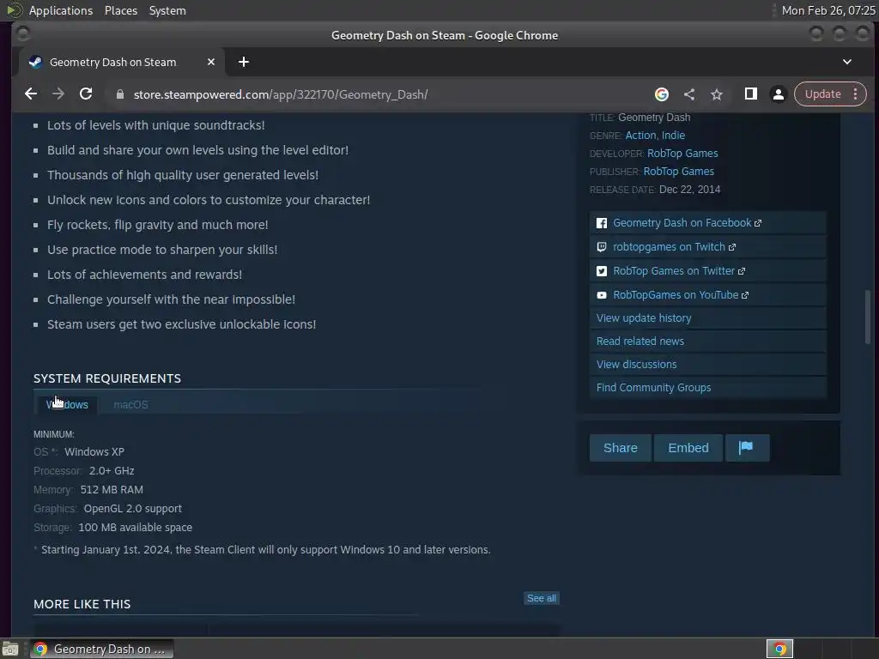Open the Twitter icon beside RobTop Games

(602, 271)
